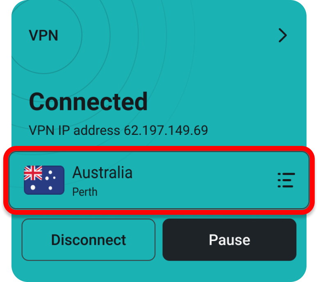
Task: Click the right chevron arrow beside VPN
Action: point(282,35)
